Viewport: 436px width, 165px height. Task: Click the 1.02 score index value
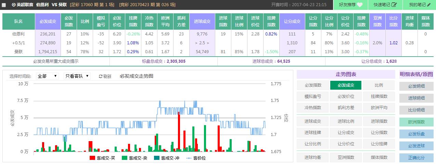click(x=393, y=43)
